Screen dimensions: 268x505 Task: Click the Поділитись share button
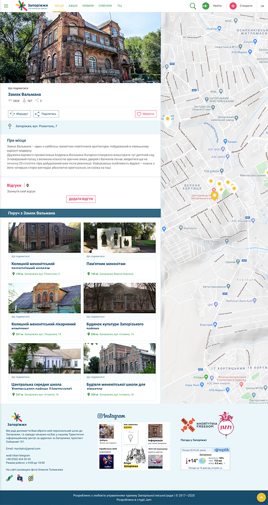click(46, 114)
